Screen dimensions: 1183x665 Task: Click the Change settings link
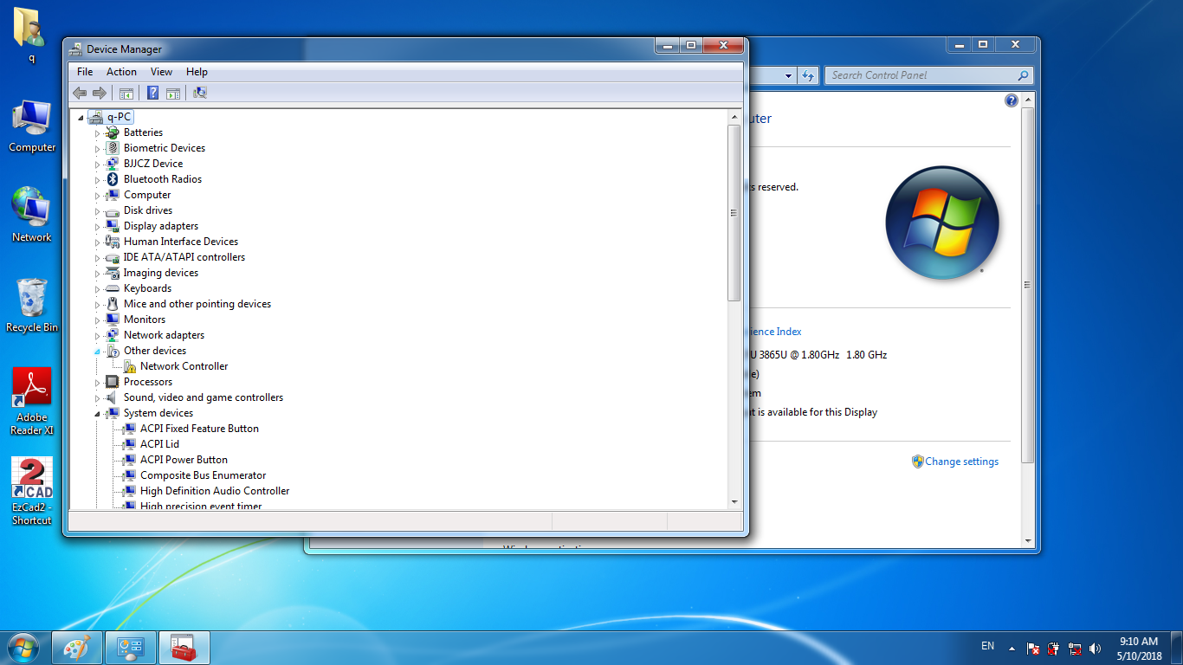pyautogui.click(x=961, y=462)
